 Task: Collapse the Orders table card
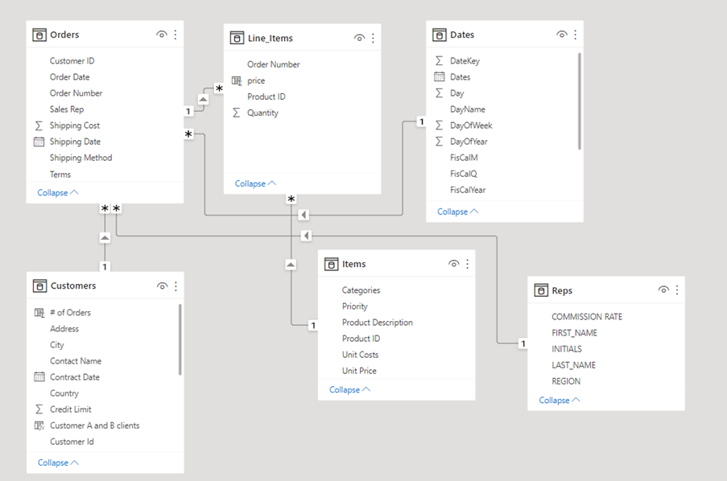click(57, 193)
